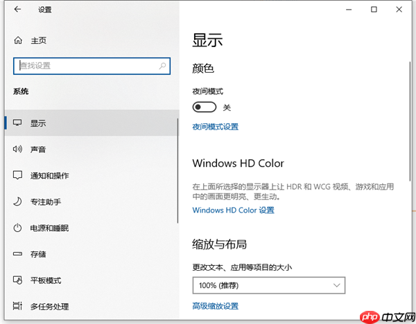Close the 设置 window

(399, 10)
